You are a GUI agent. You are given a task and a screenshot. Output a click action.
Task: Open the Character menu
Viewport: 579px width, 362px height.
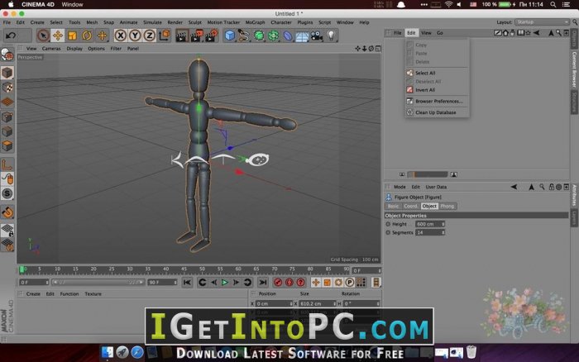(281, 22)
